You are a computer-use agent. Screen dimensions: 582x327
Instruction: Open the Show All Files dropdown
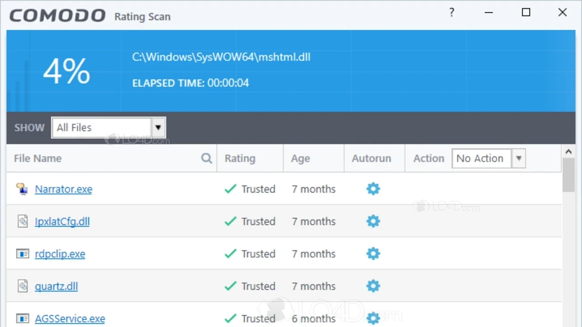pyautogui.click(x=109, y=128)
